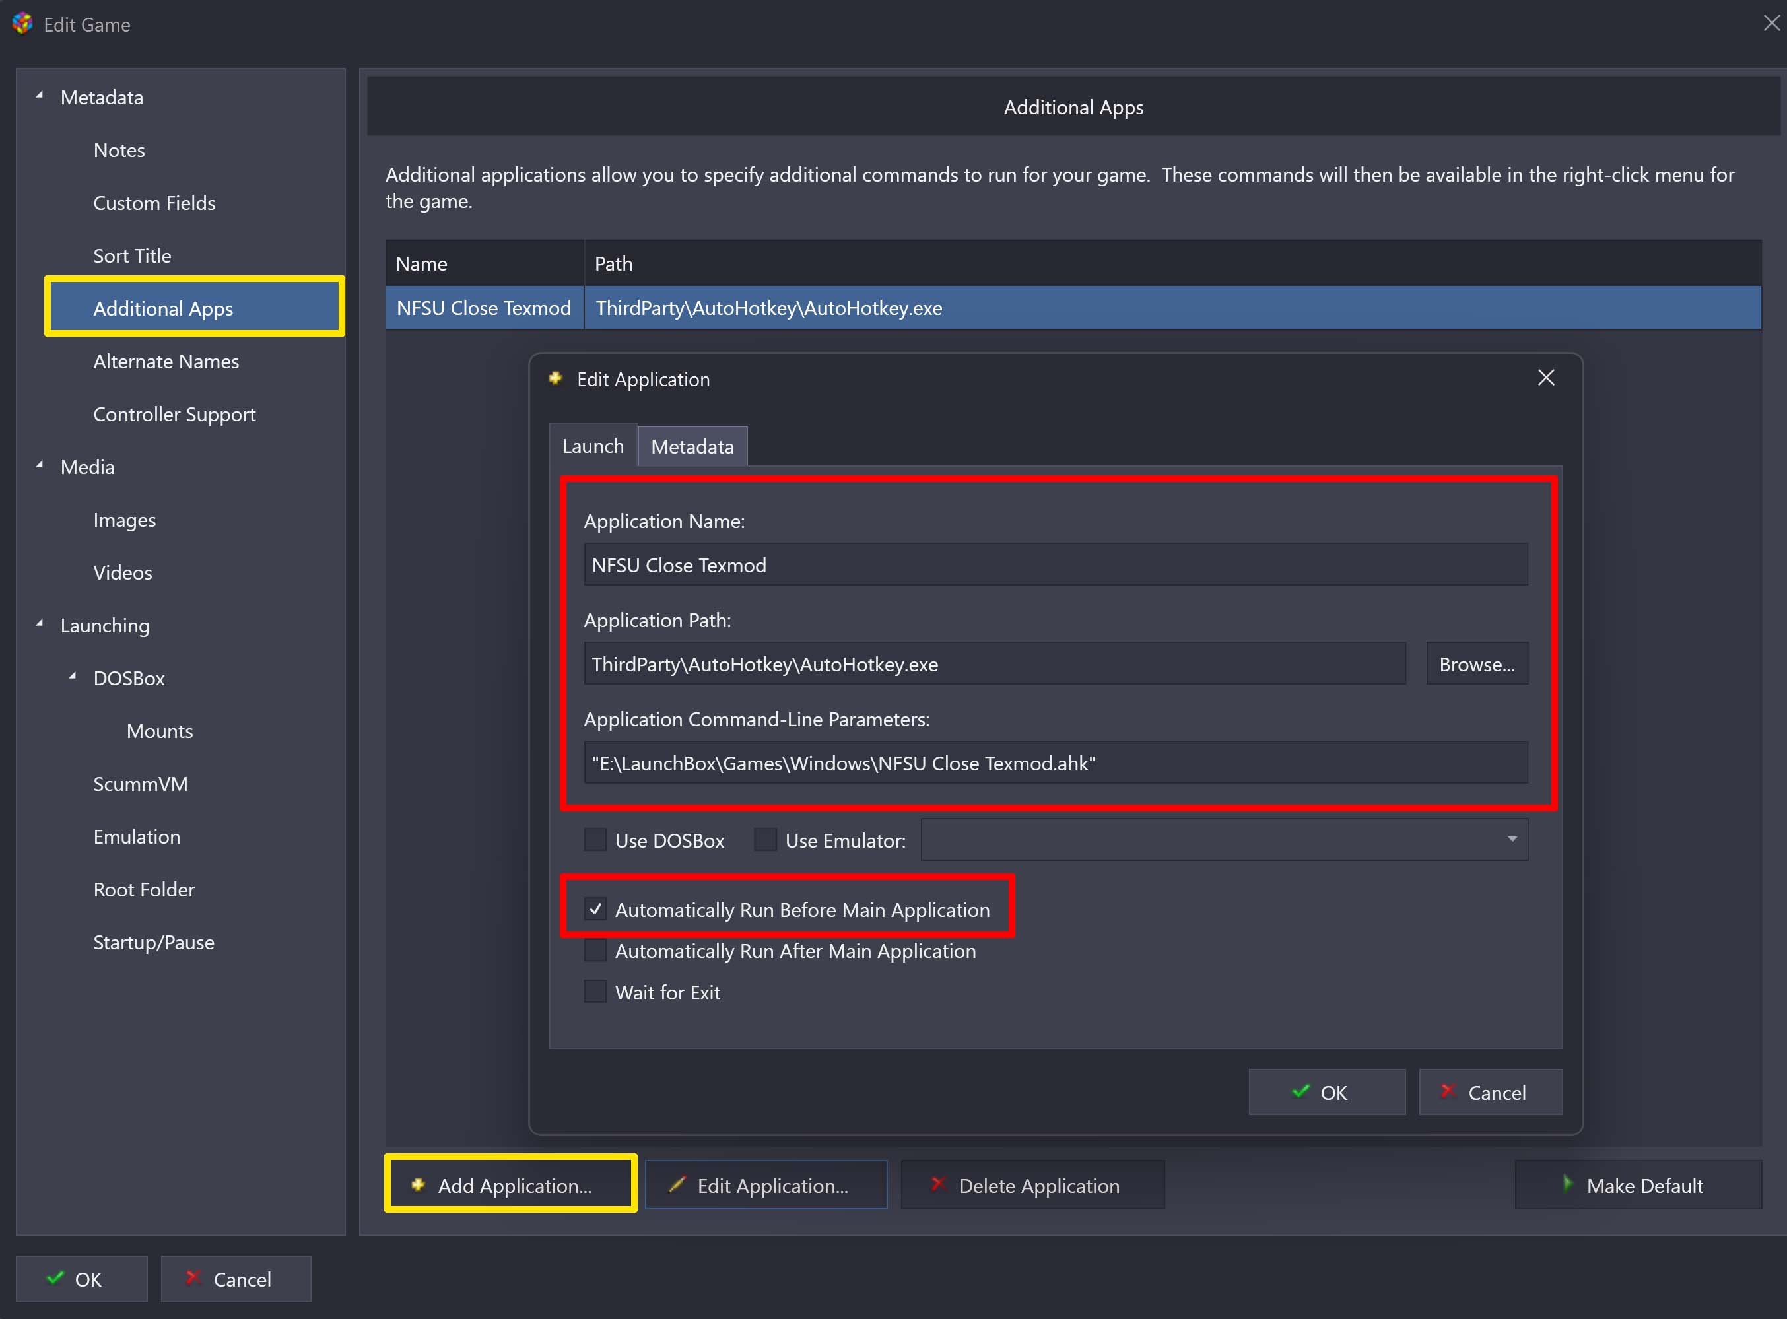Click the LaunchBox logo icon in title bar
The height and width of the screenshot is (1319, 1787).
[x=22, y=24]
